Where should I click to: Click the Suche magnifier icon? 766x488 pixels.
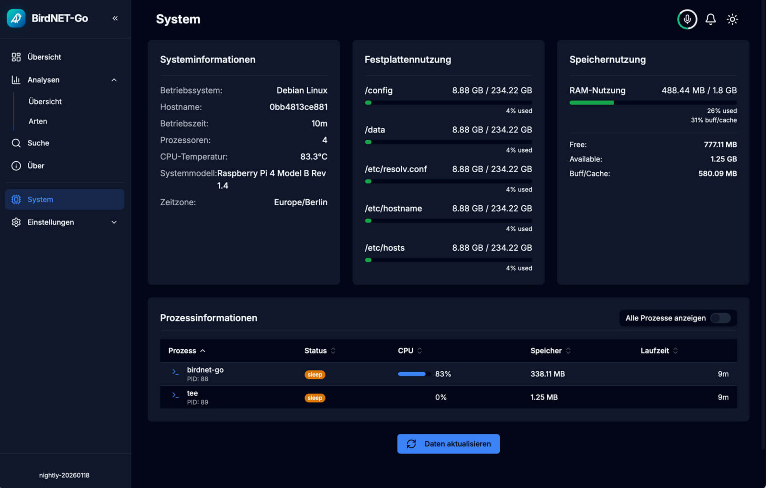click(x=16, y=143)
